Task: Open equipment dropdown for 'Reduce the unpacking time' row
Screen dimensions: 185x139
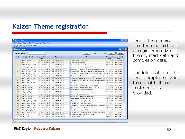Action: click(70, 67)
